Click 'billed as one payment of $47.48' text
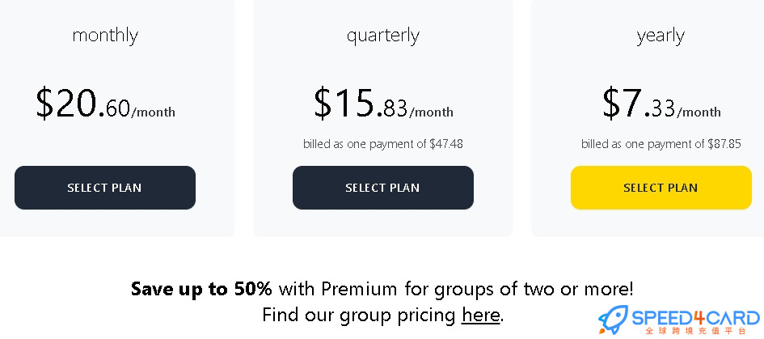This screenshot has height=339, width=764. click(383, 144)
